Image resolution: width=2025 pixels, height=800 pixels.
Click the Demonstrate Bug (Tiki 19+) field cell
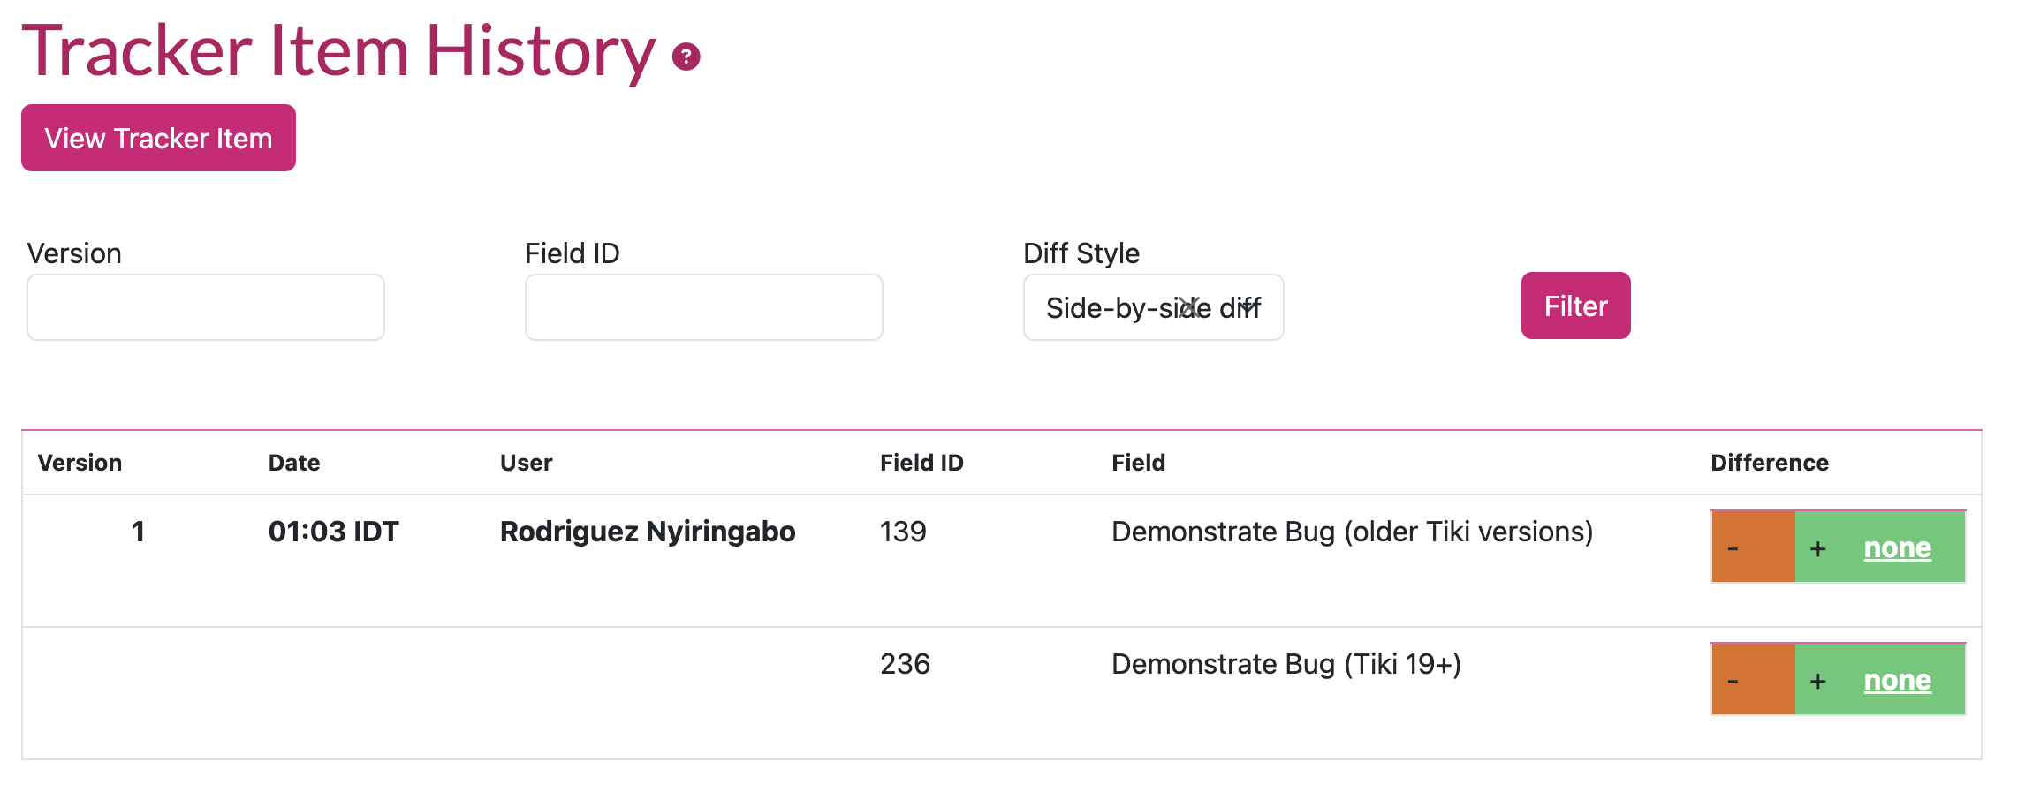[1286, 664]
